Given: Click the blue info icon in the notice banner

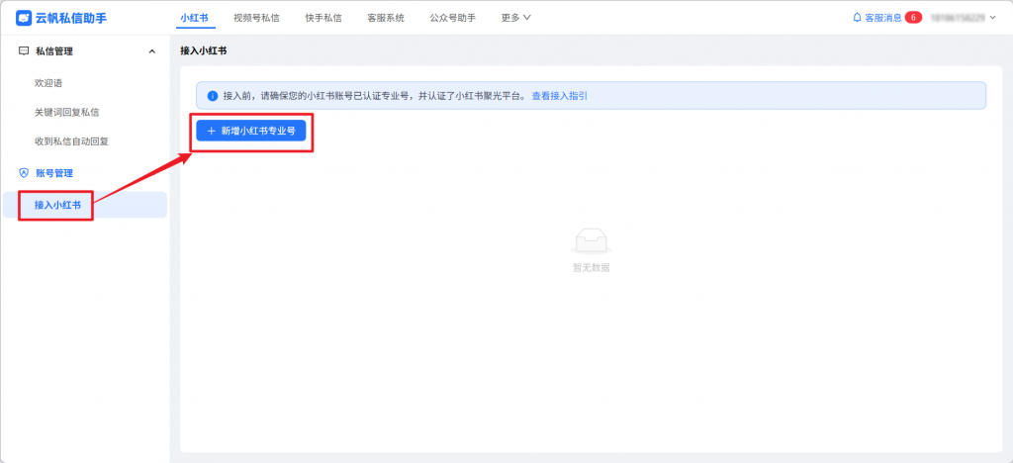Looking at the screenshot, I should coord(212,96).
